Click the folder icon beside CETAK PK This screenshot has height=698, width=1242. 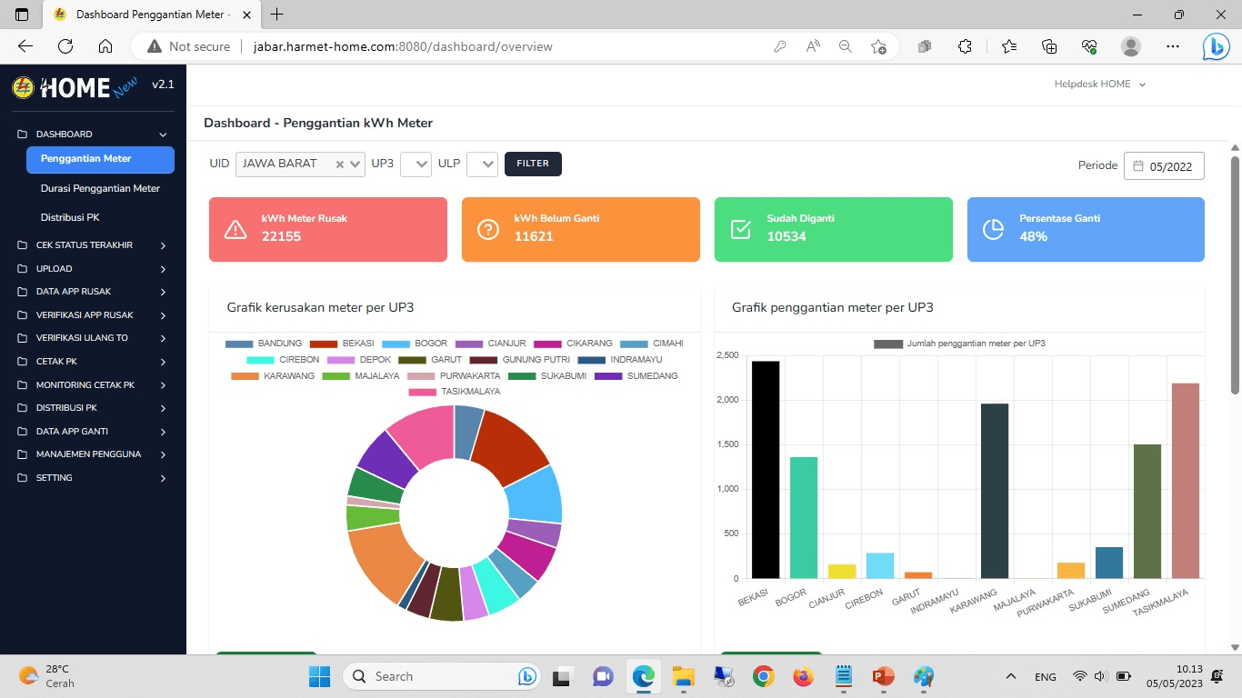(23, 362)
